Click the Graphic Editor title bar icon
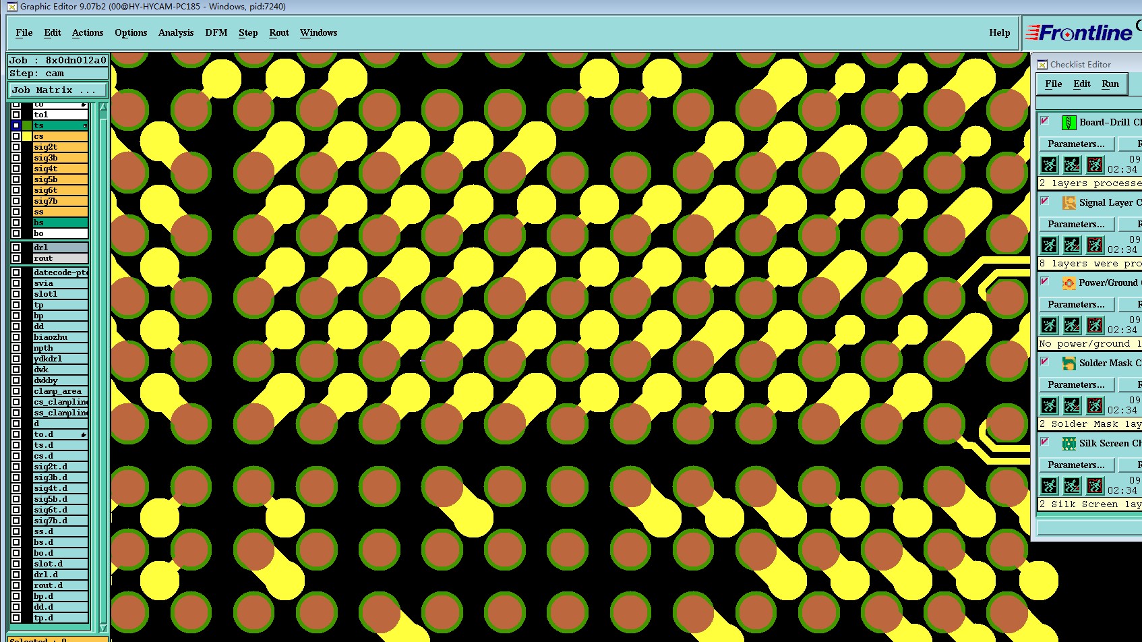1142x642 pixels. (x=11, y=6)
